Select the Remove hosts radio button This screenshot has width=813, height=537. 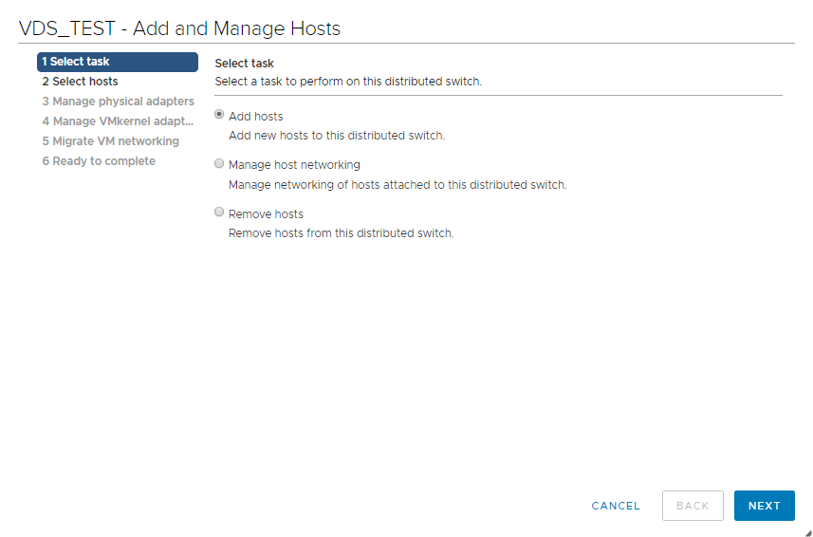219,212
